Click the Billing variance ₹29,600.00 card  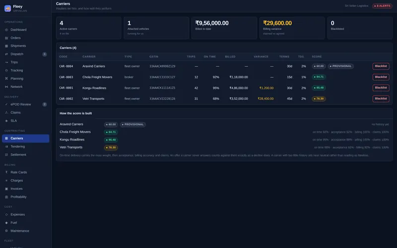[x=292, y=28]
